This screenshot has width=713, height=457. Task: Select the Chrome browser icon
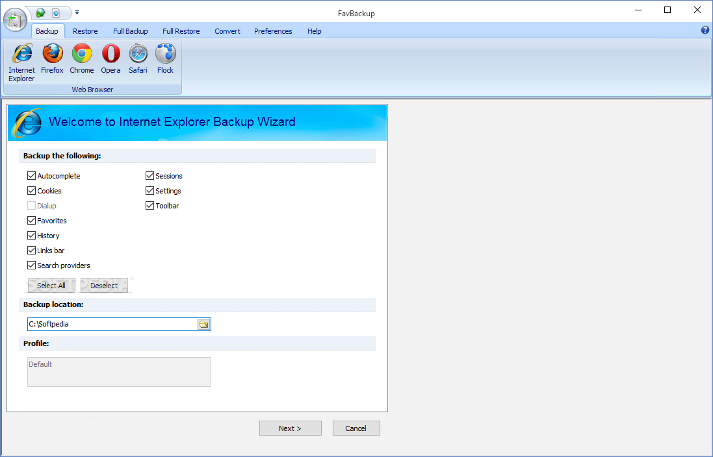(x=82, y=59)
